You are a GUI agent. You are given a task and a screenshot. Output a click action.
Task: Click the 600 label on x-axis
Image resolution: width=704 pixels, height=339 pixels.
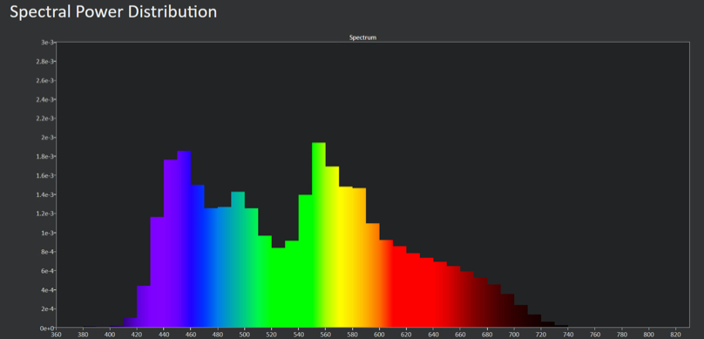click(x=379, y=335)
